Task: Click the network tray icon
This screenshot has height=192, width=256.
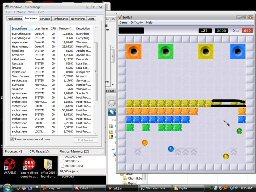Action: click(232, 188)
